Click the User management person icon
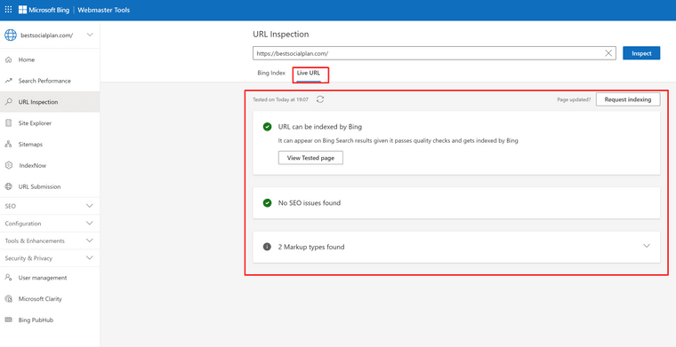 [8, 278]
